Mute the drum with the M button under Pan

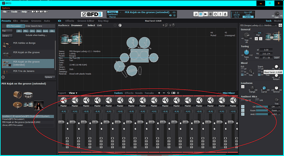click(x=256, y=39)
